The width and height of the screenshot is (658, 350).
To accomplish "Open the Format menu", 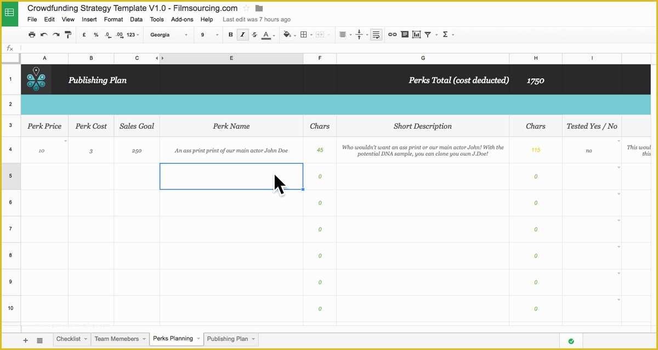I will tap(114, 19).
